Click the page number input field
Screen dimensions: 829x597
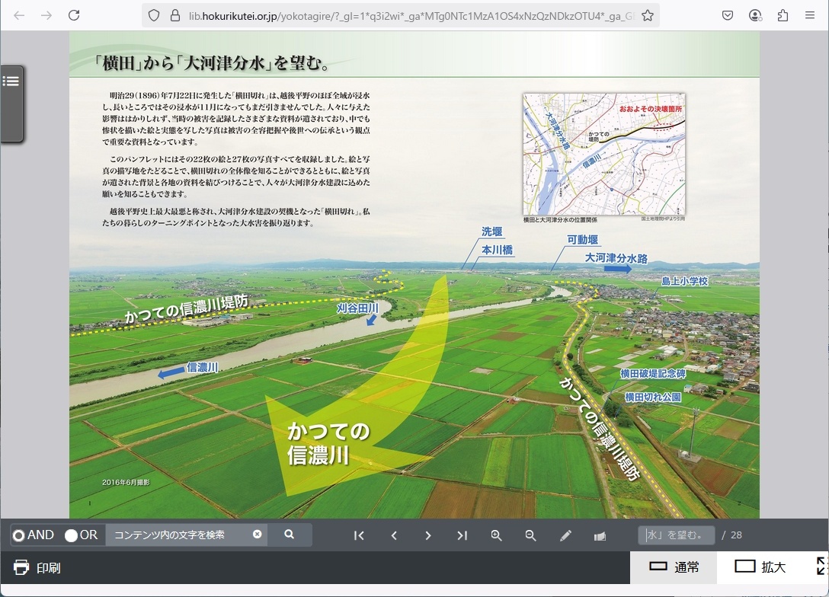pyautogui.click(x=676, y=535)
